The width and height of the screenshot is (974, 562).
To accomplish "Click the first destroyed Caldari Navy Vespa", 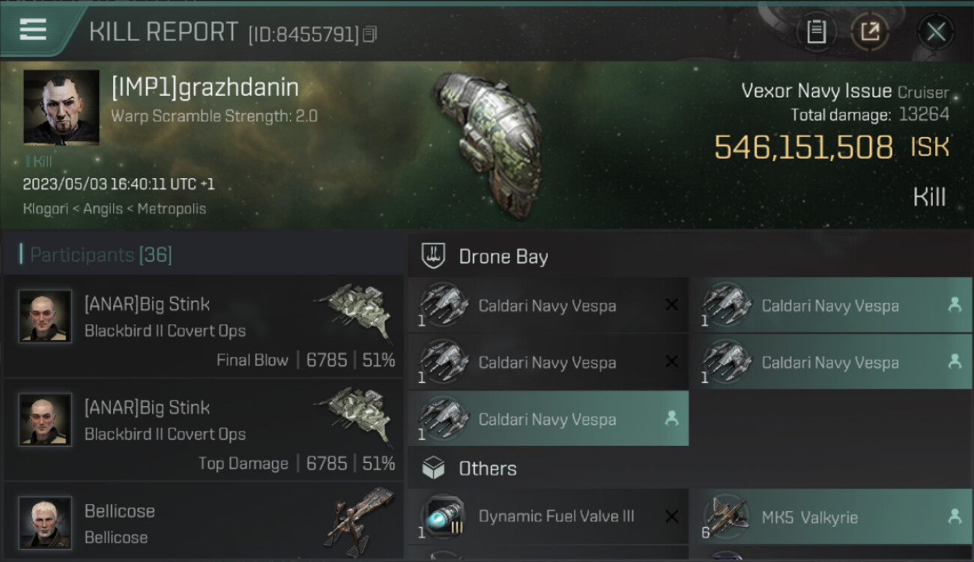I will [547, 306].
